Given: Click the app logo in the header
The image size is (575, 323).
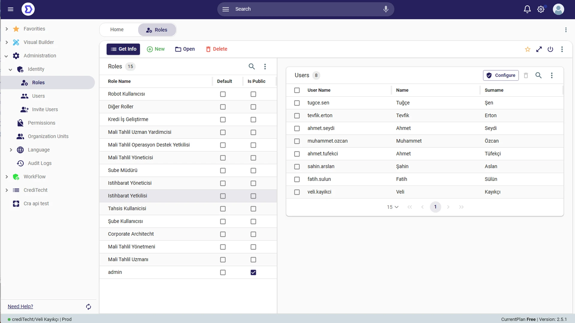Looking at the screenshot, I should click(x=28, y=9).
